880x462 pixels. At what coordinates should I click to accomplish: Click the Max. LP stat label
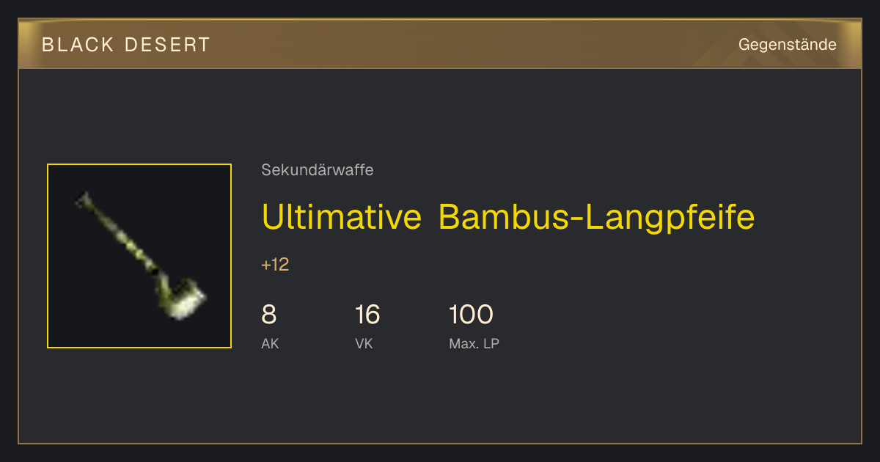(474, 343)
